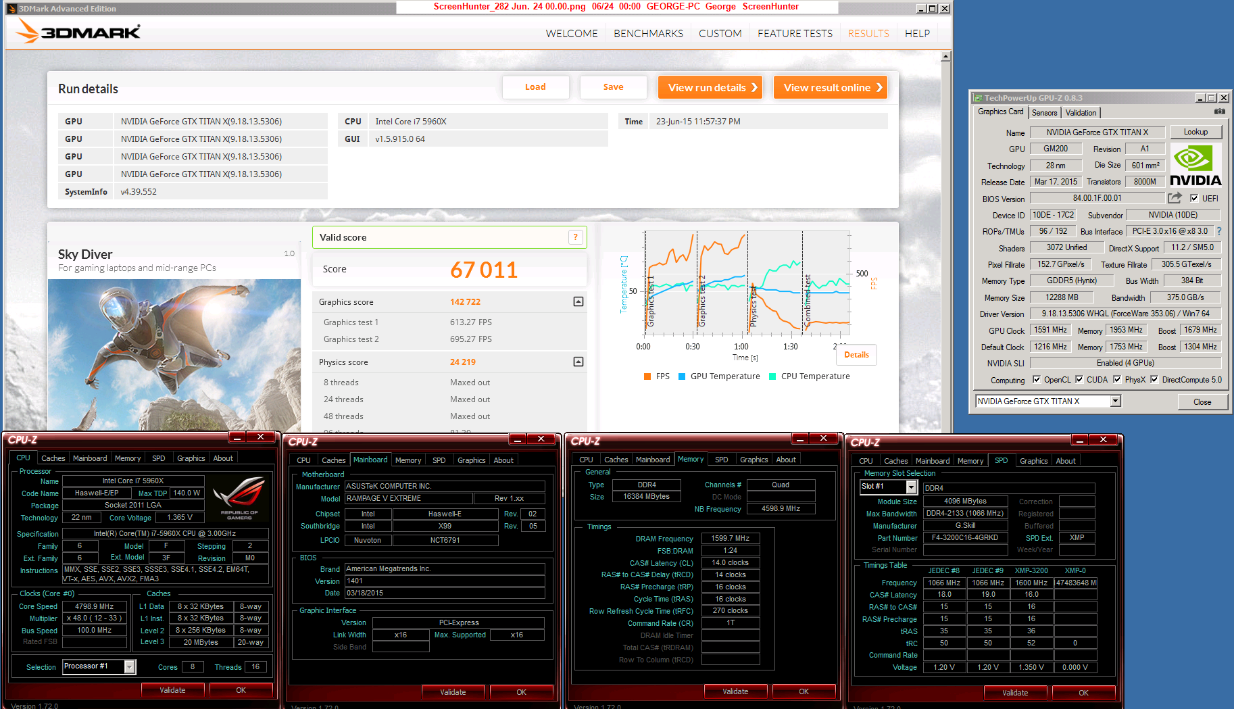Toggle the DirectCompute 5.0 checkbox

click(1154, 379)
